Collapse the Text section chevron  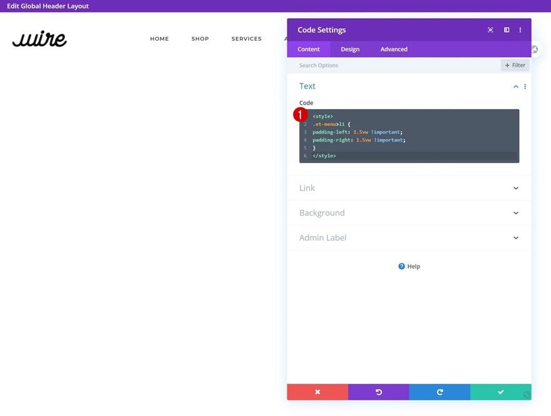point(515,86)
